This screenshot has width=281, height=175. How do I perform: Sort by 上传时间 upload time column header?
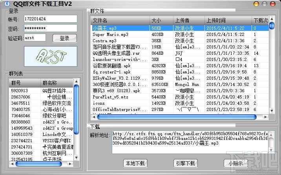(228, 21)
